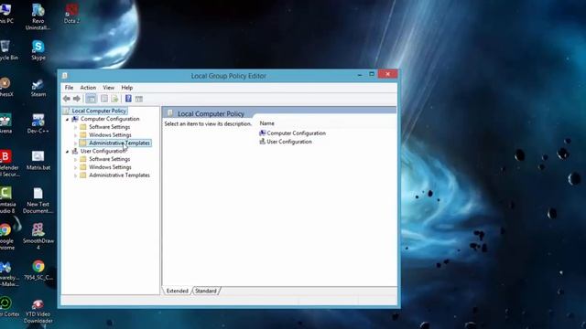The height and width of the screenshot is (329, 586).
Task: Open the 7954_SC_C Chrome shortcut icon
Action: (x=38, y=271)
